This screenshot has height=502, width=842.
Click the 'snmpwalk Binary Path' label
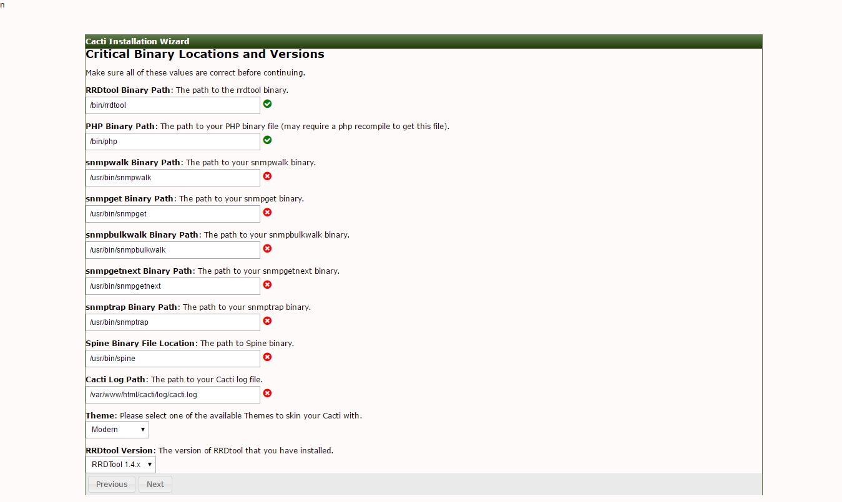point(133,162)
